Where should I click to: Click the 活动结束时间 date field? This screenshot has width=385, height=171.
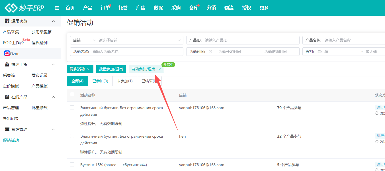click(x=275, y=52)
